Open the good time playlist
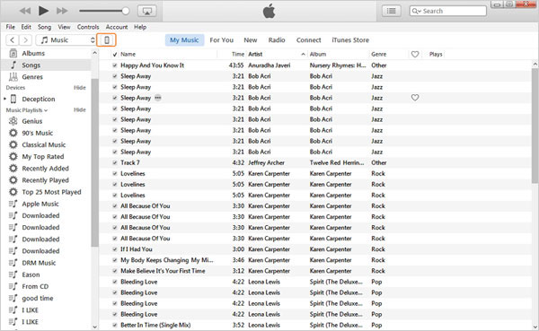 [38, 299]
